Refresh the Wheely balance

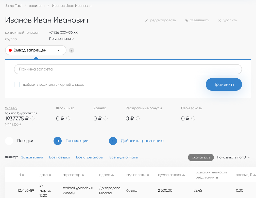point(32,118)
